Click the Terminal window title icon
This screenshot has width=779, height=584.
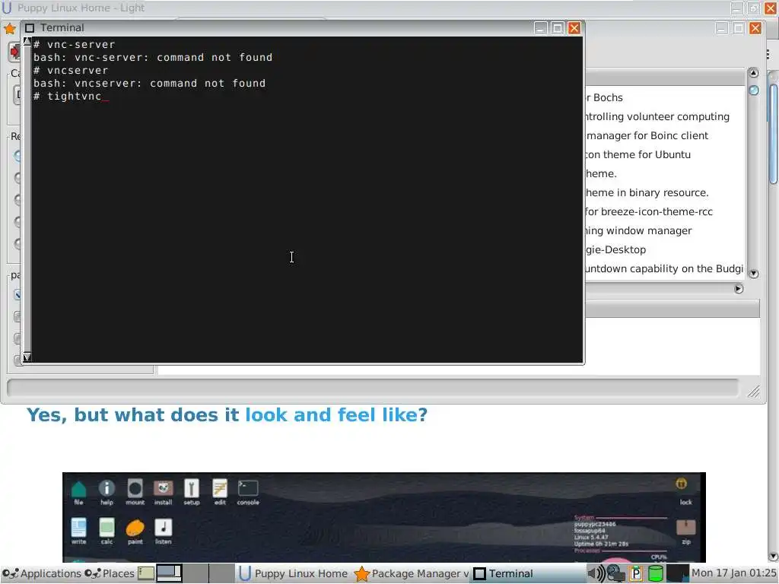30,28
